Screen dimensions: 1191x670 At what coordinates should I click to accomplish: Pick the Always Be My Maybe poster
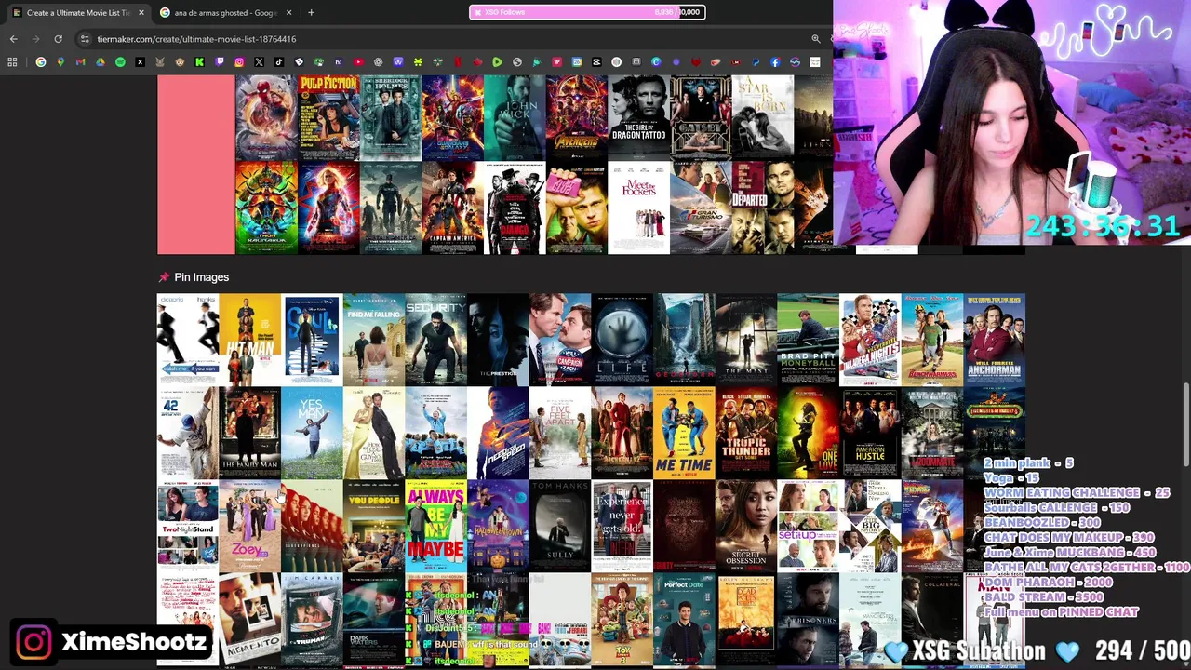point(435,526)
